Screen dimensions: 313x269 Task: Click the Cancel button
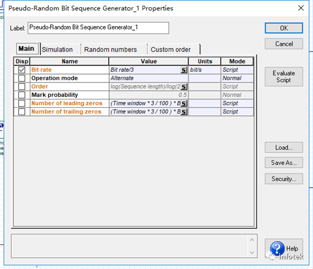[284, 44]
